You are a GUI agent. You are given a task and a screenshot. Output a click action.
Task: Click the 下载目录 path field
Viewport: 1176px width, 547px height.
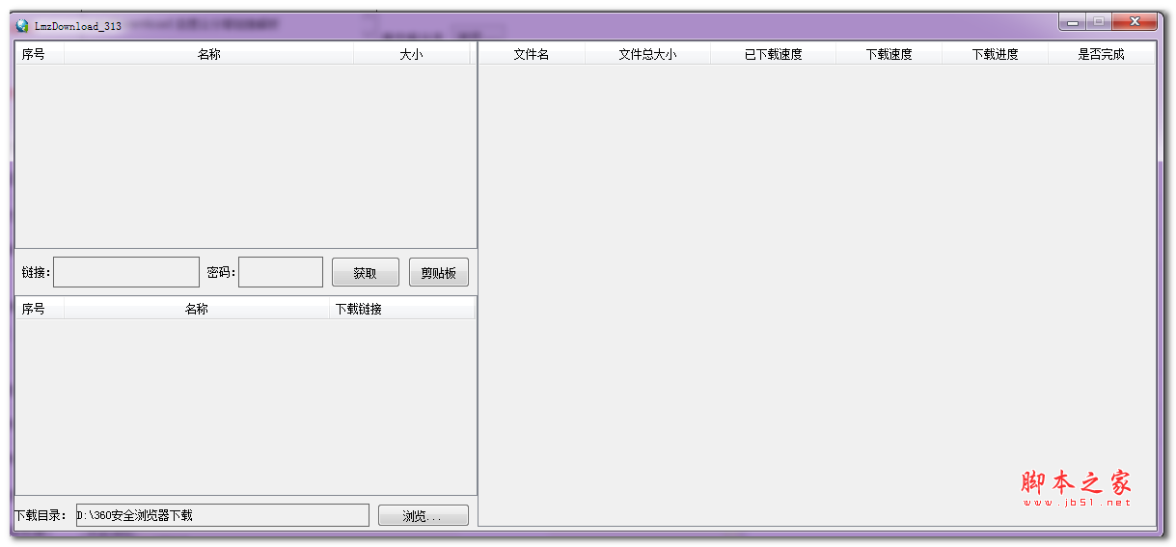pyautogui.click(x=223, y=515)
